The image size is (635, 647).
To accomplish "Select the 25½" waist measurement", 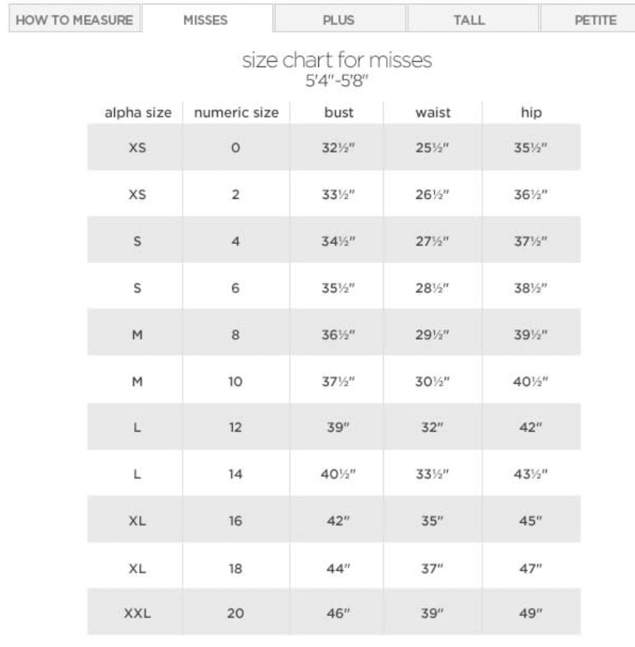I will (433, 148).
